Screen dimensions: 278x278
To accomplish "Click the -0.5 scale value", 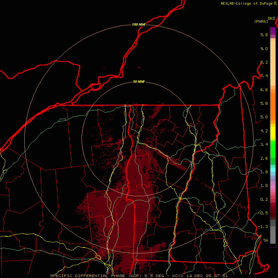I will [263, 213].
